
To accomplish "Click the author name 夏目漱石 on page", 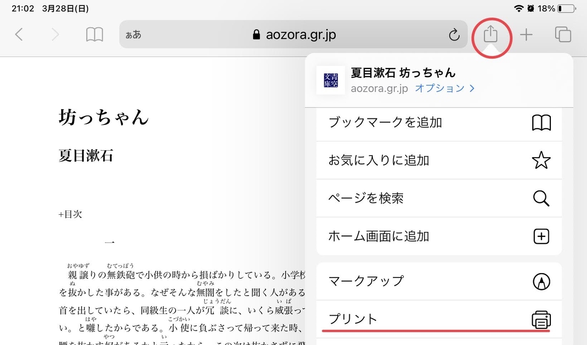I will pos(86,156).
